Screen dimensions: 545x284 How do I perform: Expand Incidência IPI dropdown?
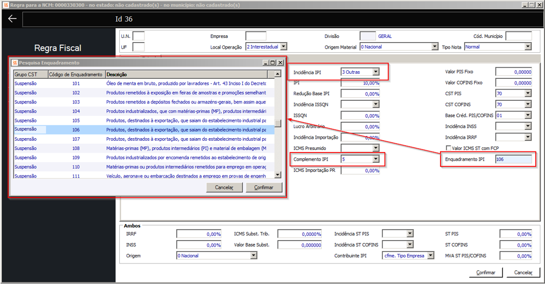point(376,72)
